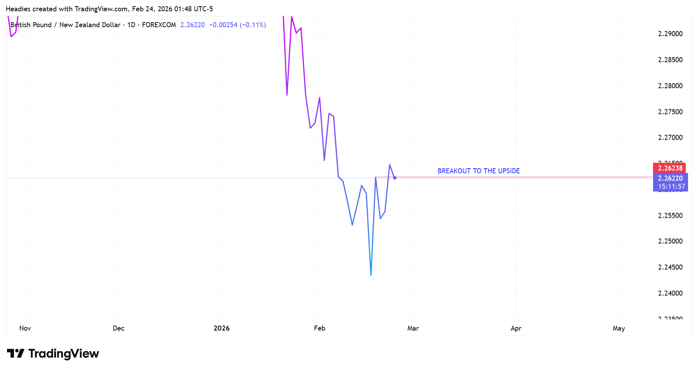Viewport: 697px width, 371px height.
Task: Click the current price dot on chart line
Action: point(395,178)
